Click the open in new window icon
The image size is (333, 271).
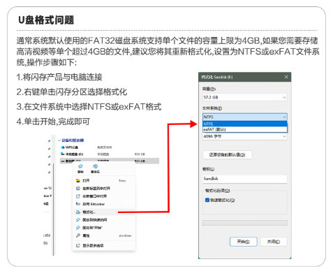[78, 196]
